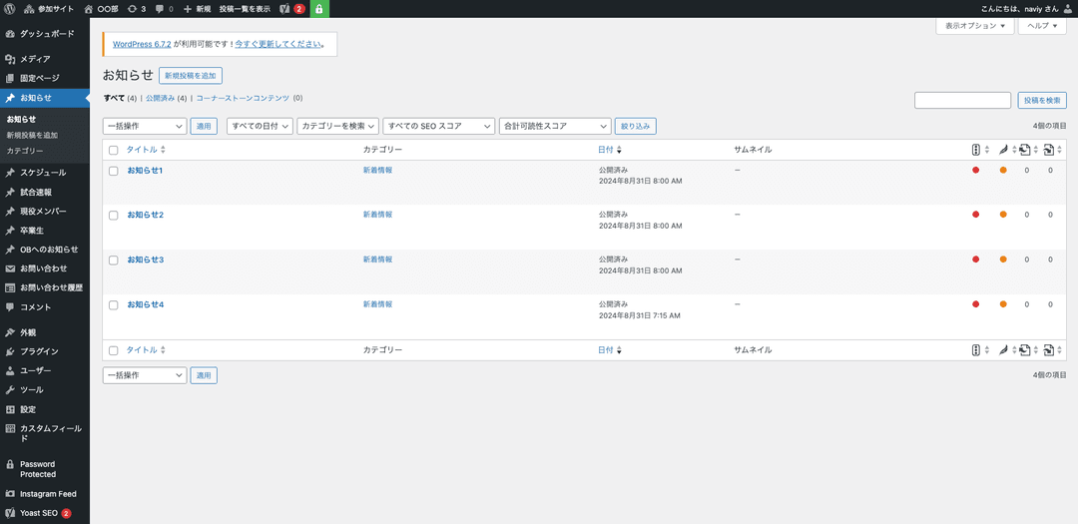The height and width of the screenshot is (524, 1078).
Task: Click 絞り込み filter button
Action: (635, 126)
